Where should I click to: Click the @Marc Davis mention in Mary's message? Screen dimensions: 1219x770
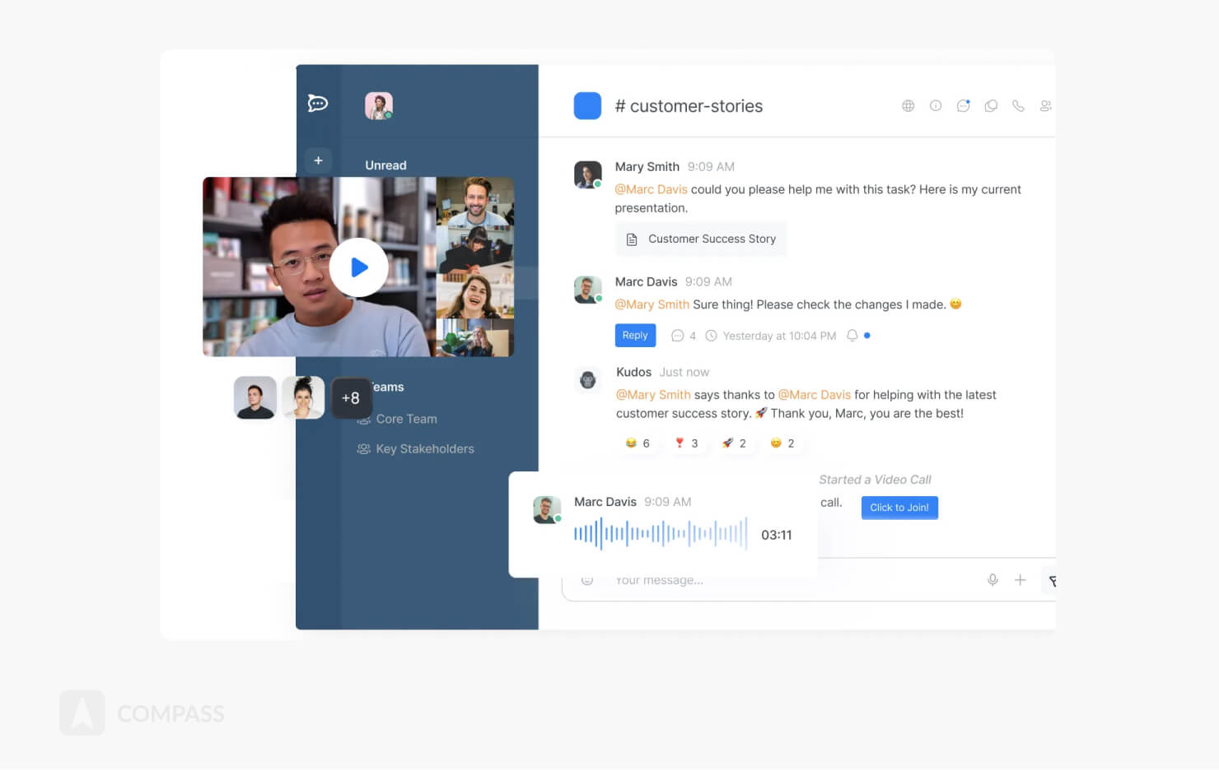[x=651, y=189]
